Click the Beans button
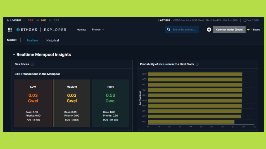 (254, 30)
